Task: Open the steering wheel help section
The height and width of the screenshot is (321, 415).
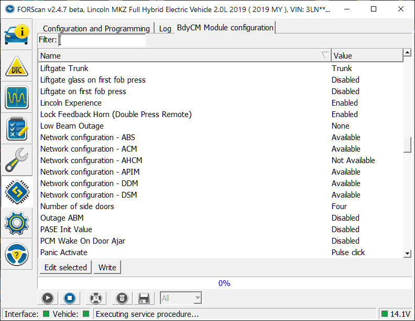Action: point(16,255)
